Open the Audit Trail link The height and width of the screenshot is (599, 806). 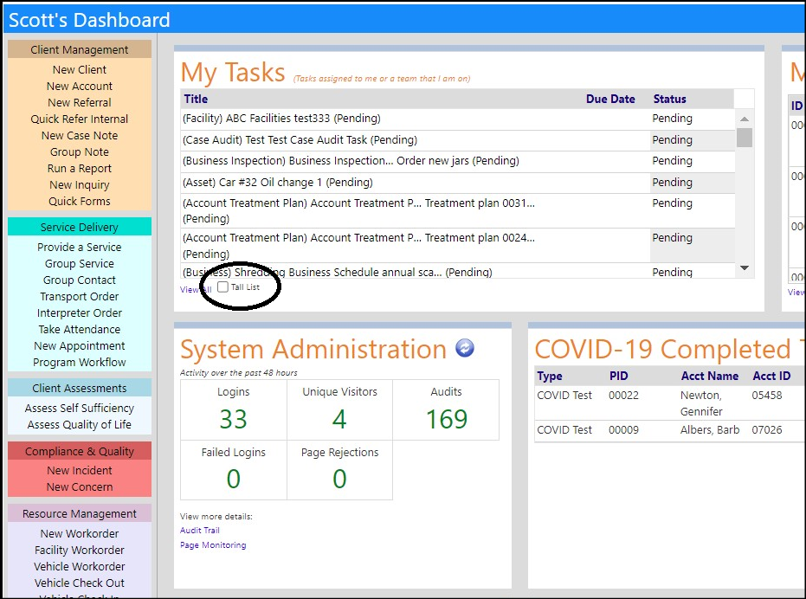(x=199, y=530)
